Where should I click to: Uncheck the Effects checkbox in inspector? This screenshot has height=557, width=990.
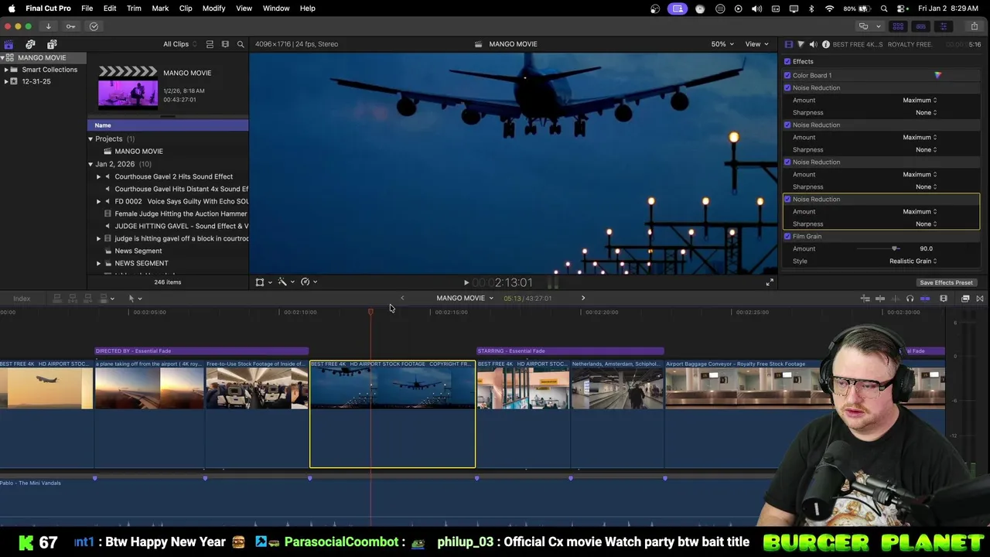coord(787,61)
